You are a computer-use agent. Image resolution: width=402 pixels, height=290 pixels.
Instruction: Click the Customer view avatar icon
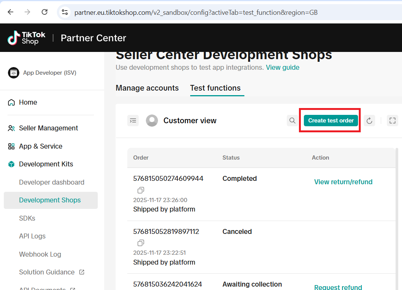152,121
